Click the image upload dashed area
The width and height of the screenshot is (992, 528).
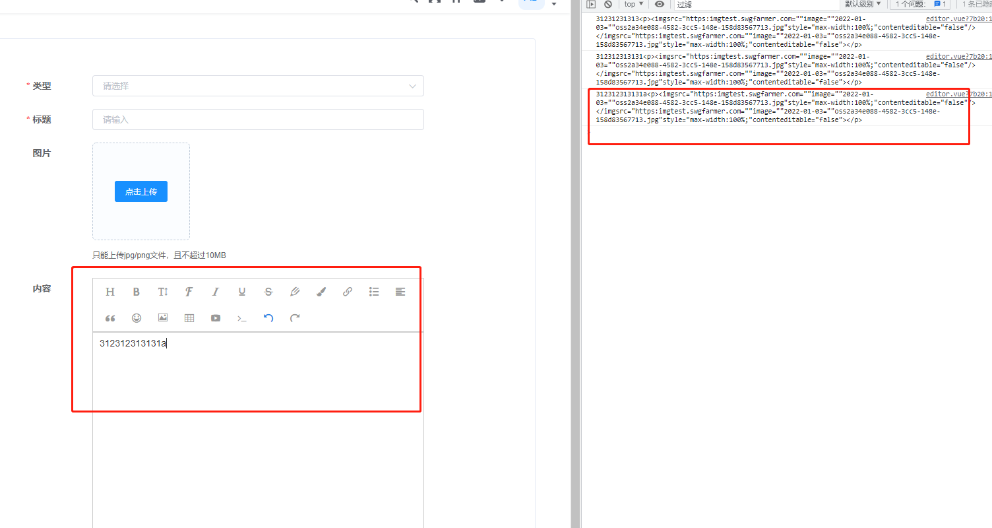pyautogui.click(x=141, y=191)
